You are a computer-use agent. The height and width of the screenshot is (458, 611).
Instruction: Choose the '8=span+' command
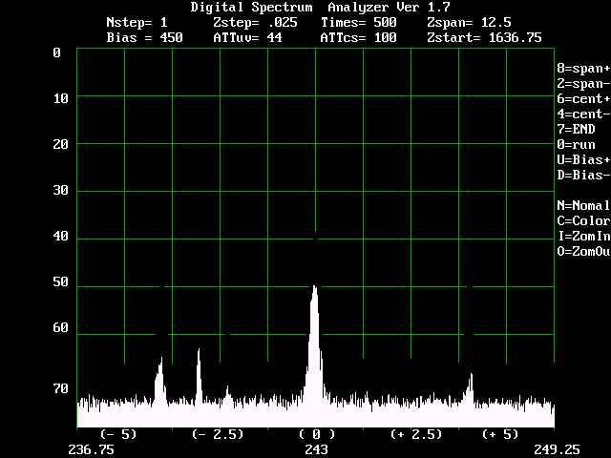pyautogui.click(x=583, y=69)
